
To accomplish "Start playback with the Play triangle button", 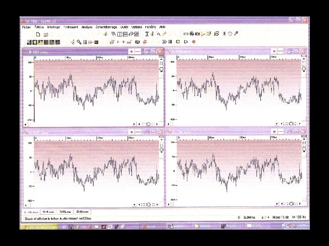I will (186, 42).
